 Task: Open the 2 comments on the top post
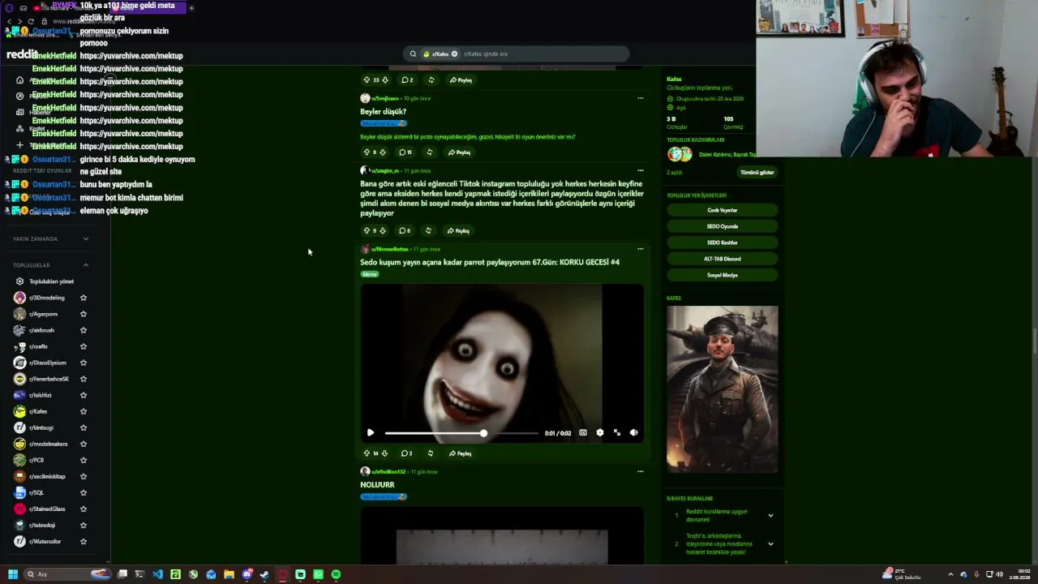pyautogui.click(x=407, y=80)
